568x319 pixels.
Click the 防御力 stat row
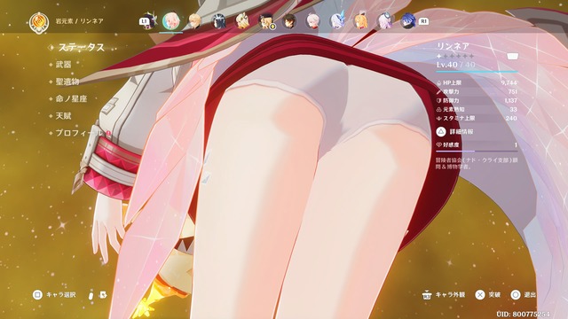tap(477, 100)
